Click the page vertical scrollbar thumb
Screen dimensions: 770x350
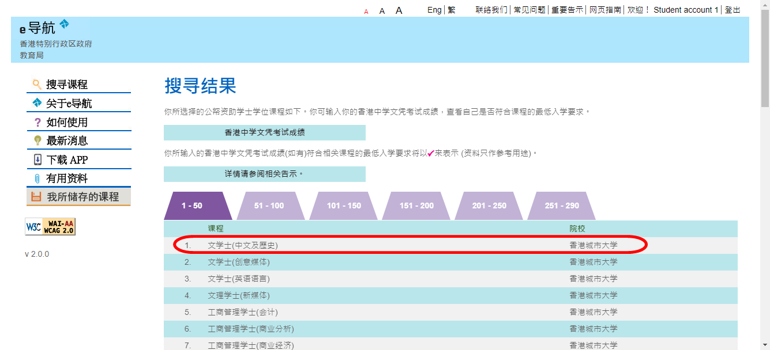(x=765, y=59)
